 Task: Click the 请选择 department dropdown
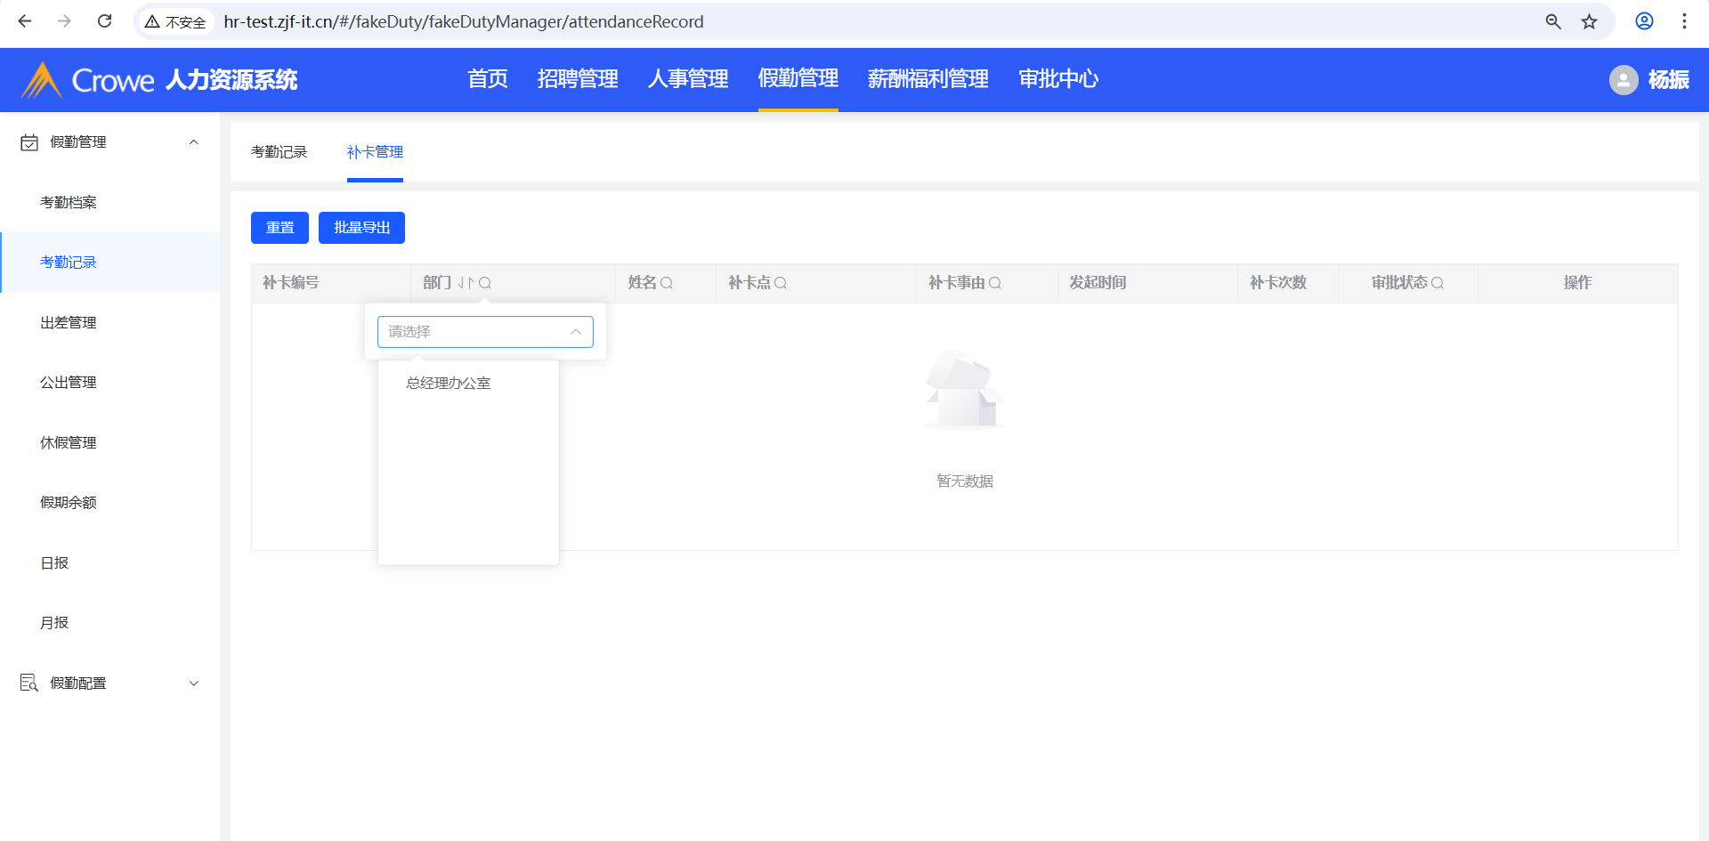pyautogui.click(x=485, y=332)
